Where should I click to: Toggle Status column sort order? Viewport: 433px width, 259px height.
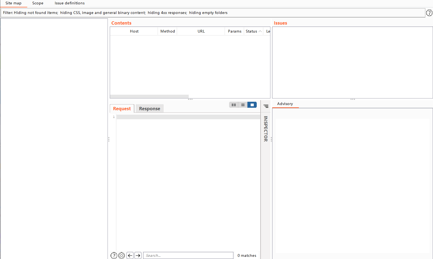point(253,31)
